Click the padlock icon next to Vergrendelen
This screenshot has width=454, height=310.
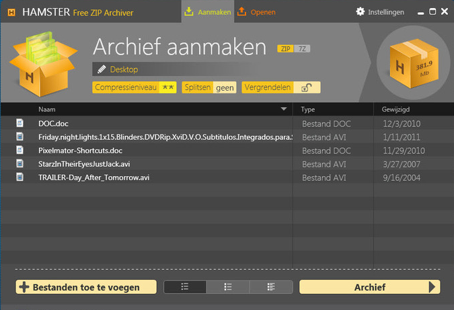[306, 87]
